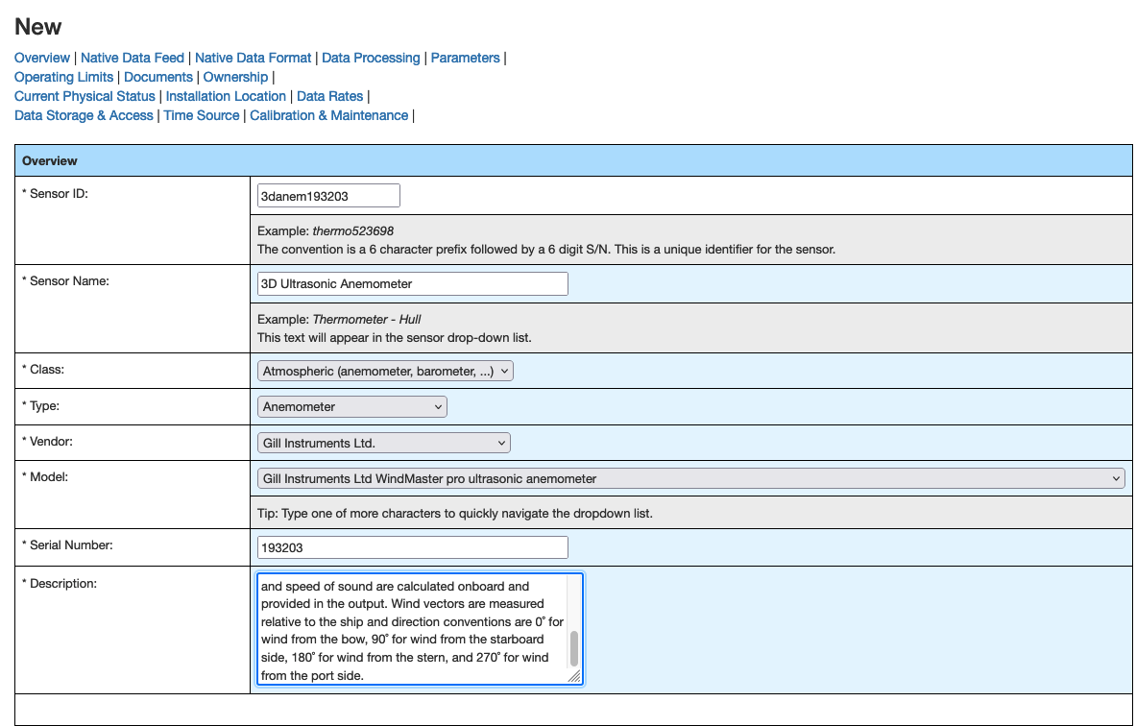1136x726 pixels.
Task: Expand the Class dropdown showing Atmospheric
Action: (x=384, y=370)
